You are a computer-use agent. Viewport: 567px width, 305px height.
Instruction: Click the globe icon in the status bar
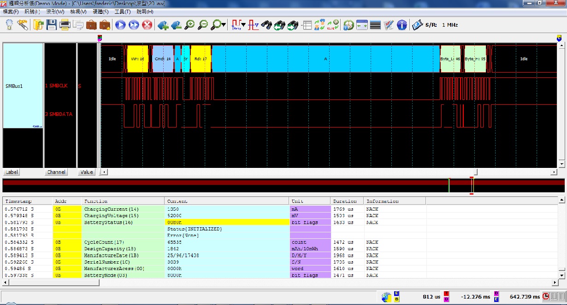click(386, 297)
